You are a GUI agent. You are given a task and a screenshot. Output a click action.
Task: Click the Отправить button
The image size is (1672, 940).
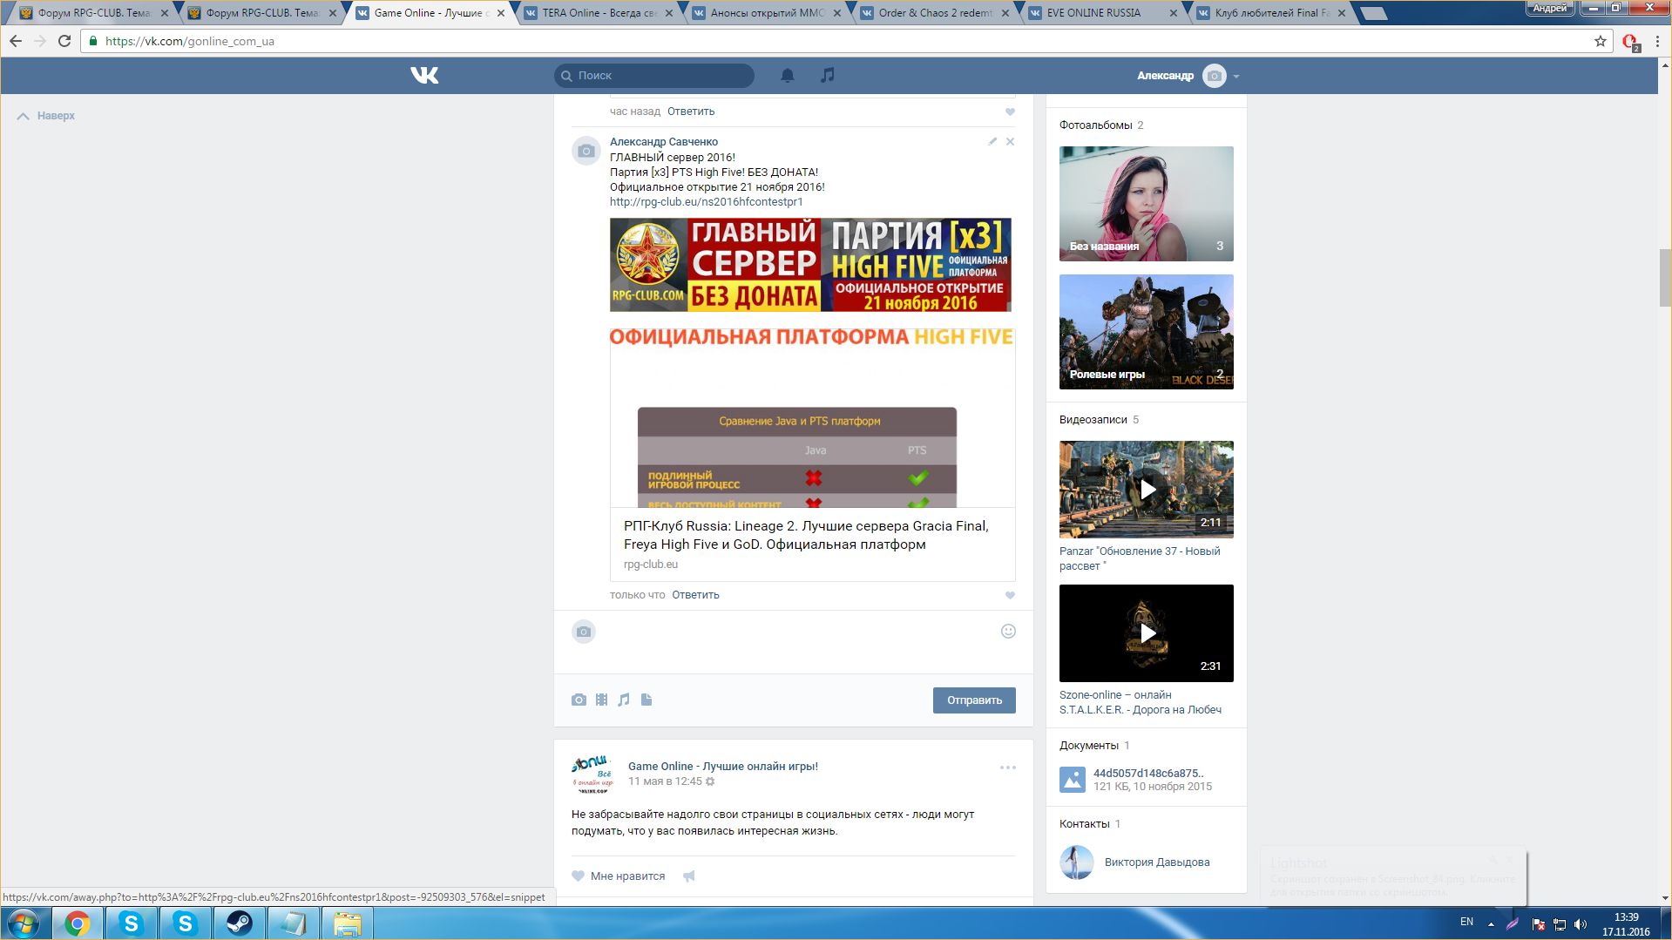974,700
